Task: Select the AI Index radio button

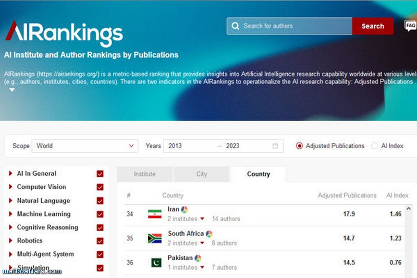Action: point(374,146)
